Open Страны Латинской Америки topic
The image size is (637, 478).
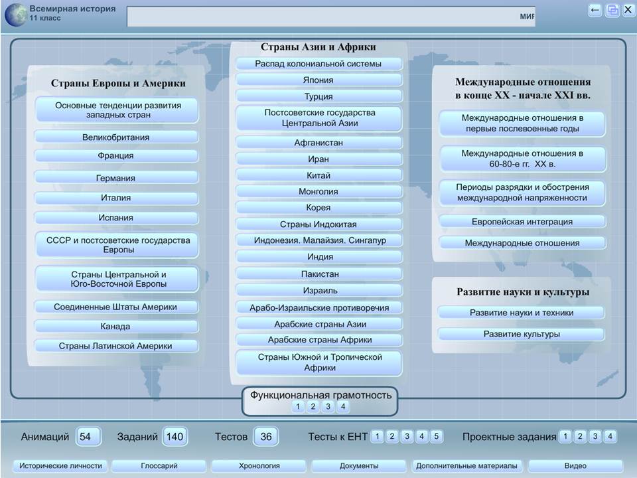117,345
